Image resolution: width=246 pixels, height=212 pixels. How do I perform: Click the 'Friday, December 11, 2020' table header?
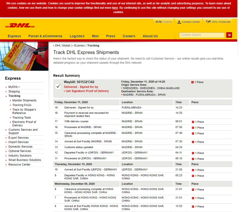click(71, 102)
